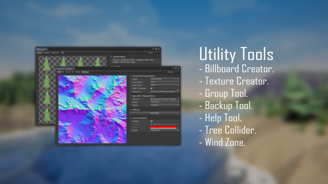Screen dimensions: 328x184
Task: Choose Bilinear filtering in Texture Creator
Action: point(85,72)
